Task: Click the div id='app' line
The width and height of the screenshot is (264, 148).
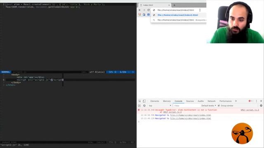Action: point(31,77)
